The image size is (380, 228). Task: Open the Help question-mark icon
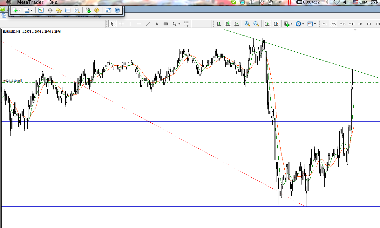tap(117, 10)
